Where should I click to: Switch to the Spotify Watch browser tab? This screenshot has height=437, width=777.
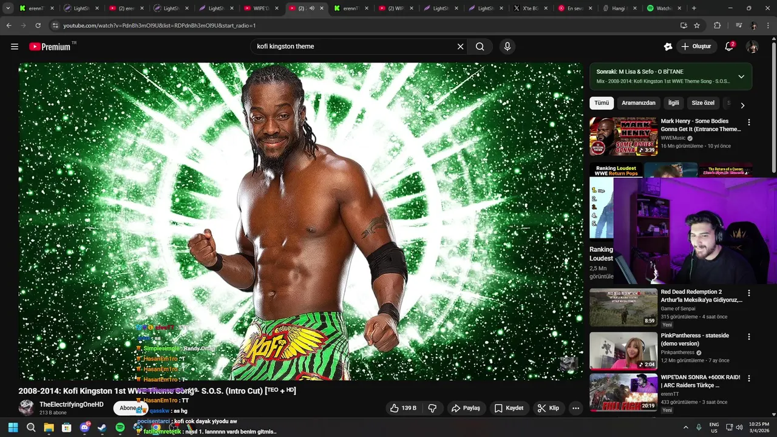[664, 8]
